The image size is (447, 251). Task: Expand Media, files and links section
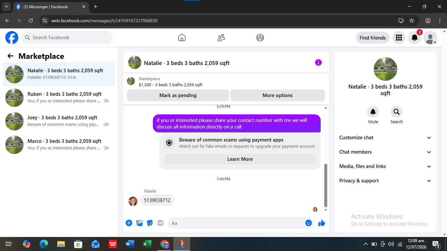[385, 166]
